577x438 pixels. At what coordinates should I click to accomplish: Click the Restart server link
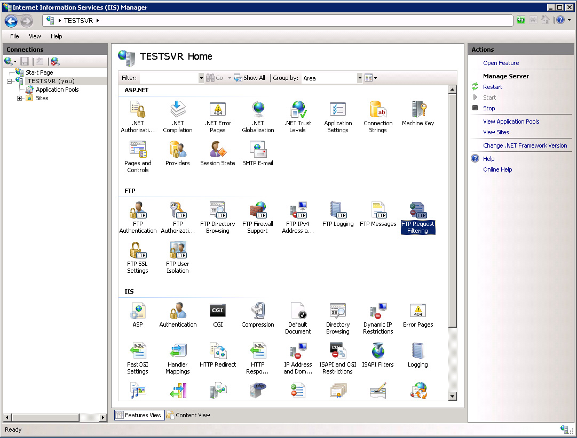click(492, 87)
